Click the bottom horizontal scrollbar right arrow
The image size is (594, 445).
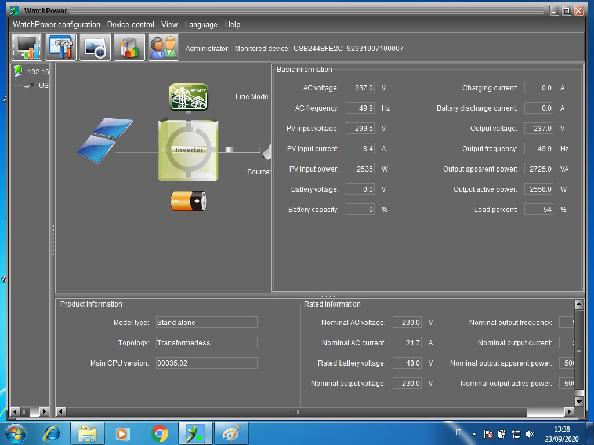tap(568, 411)
